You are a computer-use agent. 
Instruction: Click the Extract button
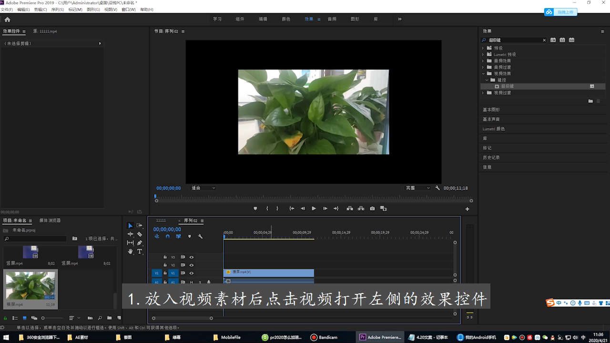click(361, 209)
